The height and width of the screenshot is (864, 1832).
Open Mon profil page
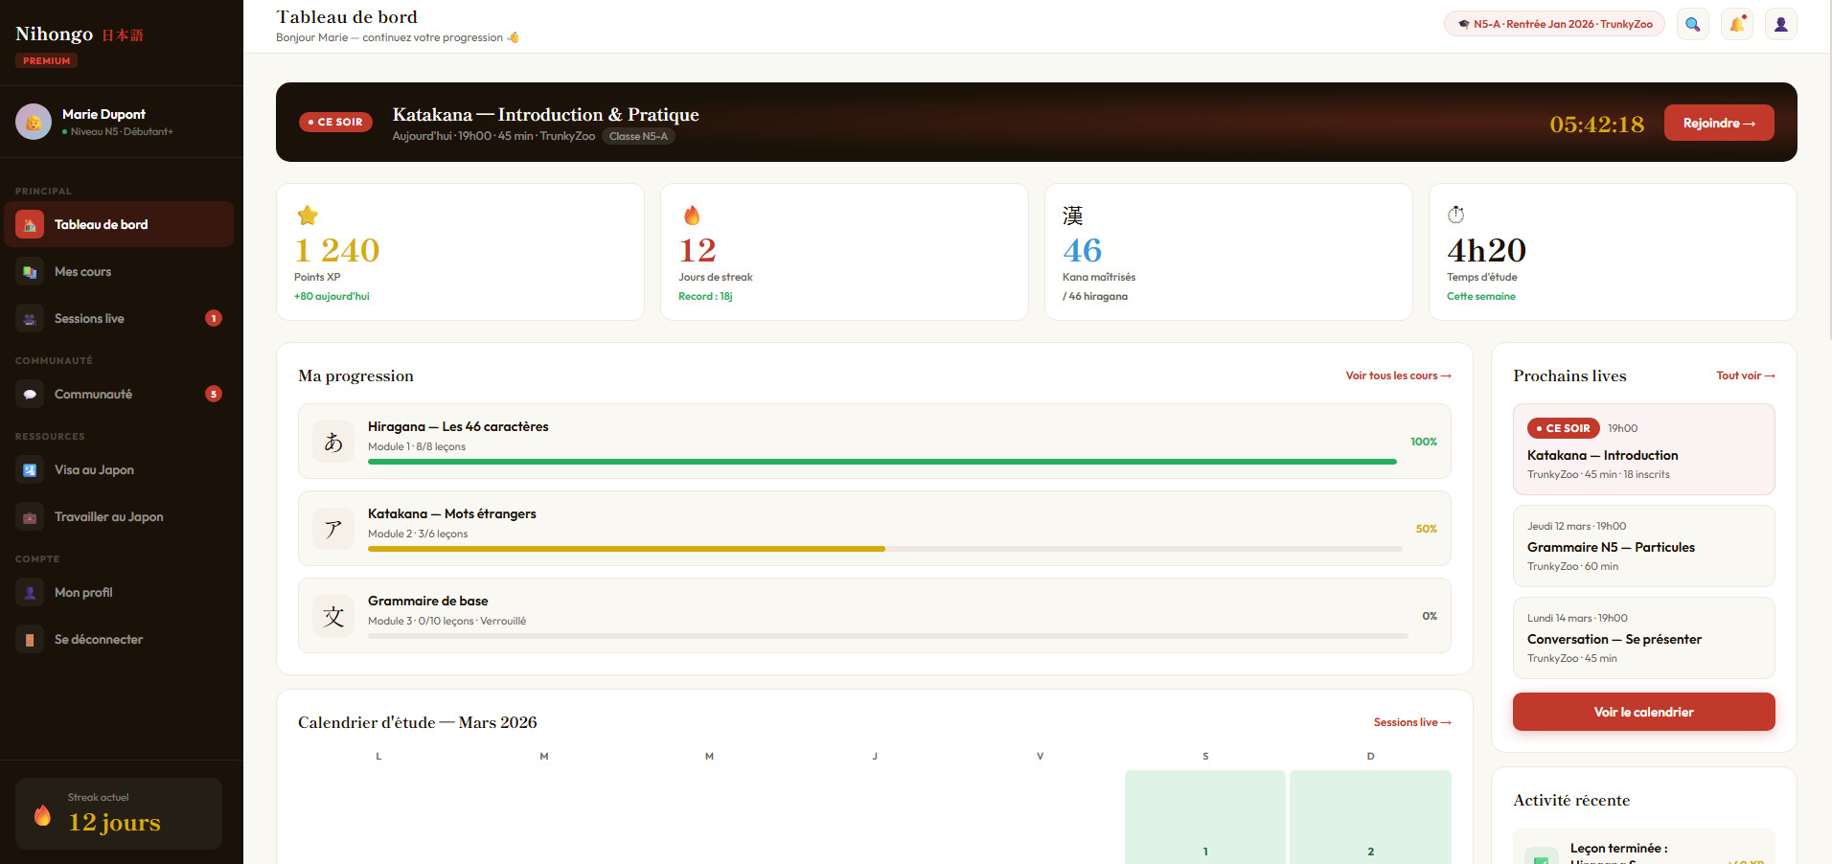point(119,593)
